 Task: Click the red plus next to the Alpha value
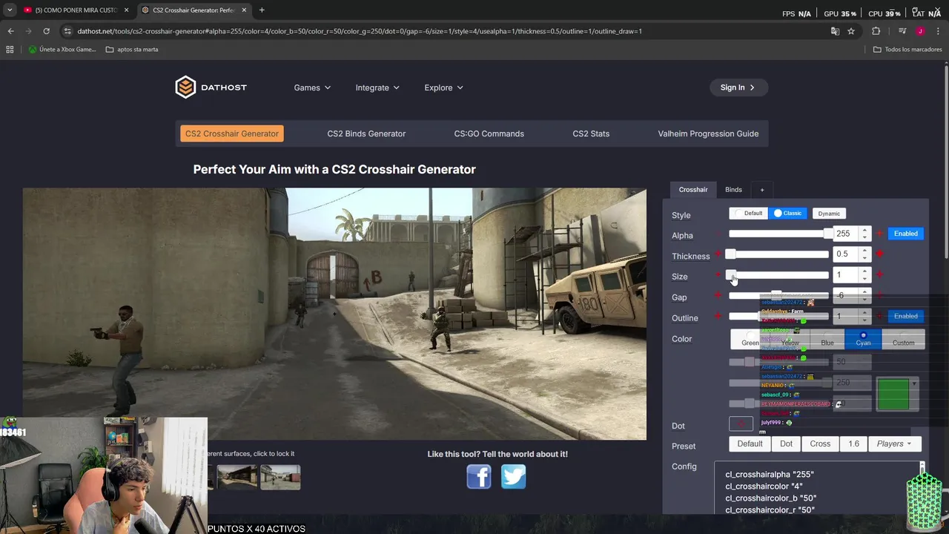coord(879,234)
